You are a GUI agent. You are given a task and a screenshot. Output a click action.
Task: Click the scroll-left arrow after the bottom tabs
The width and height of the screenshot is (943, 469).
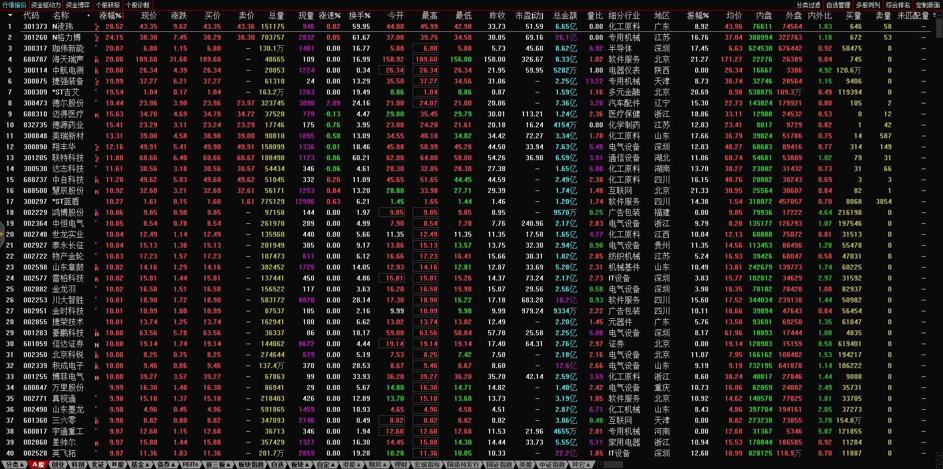[600, 465]
